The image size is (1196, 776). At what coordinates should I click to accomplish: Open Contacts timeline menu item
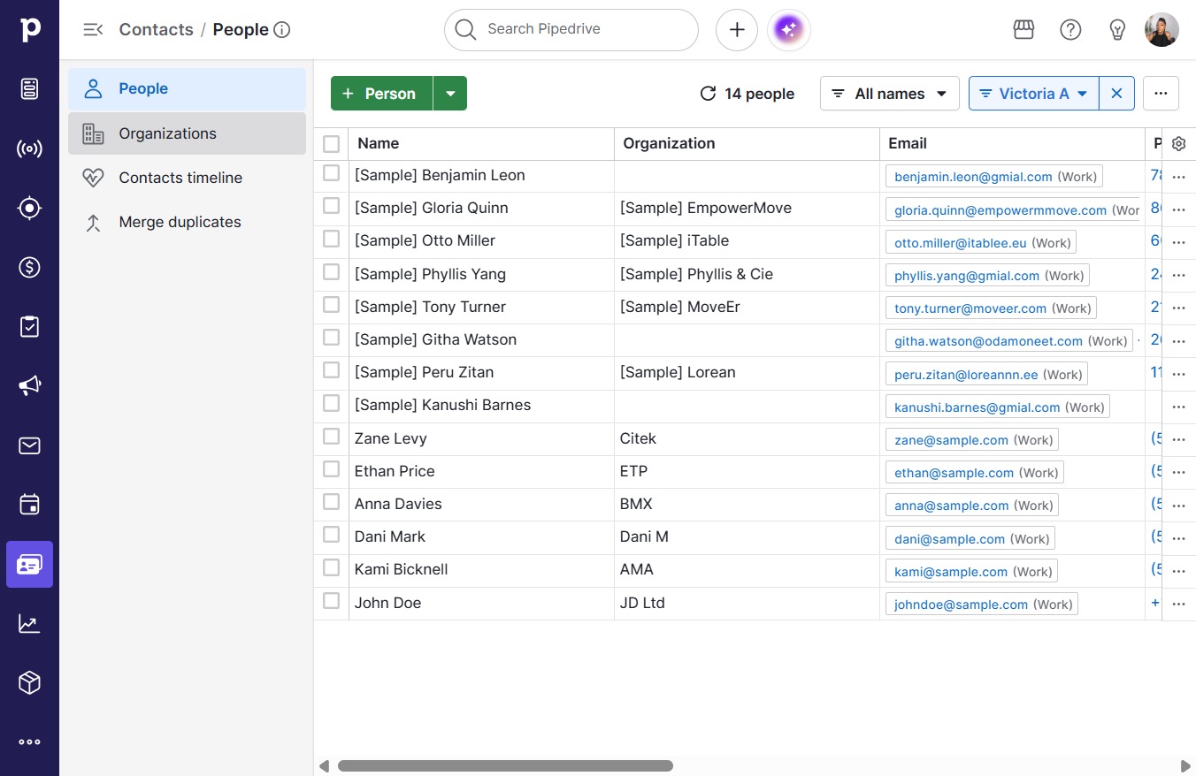tap(187, 178)
